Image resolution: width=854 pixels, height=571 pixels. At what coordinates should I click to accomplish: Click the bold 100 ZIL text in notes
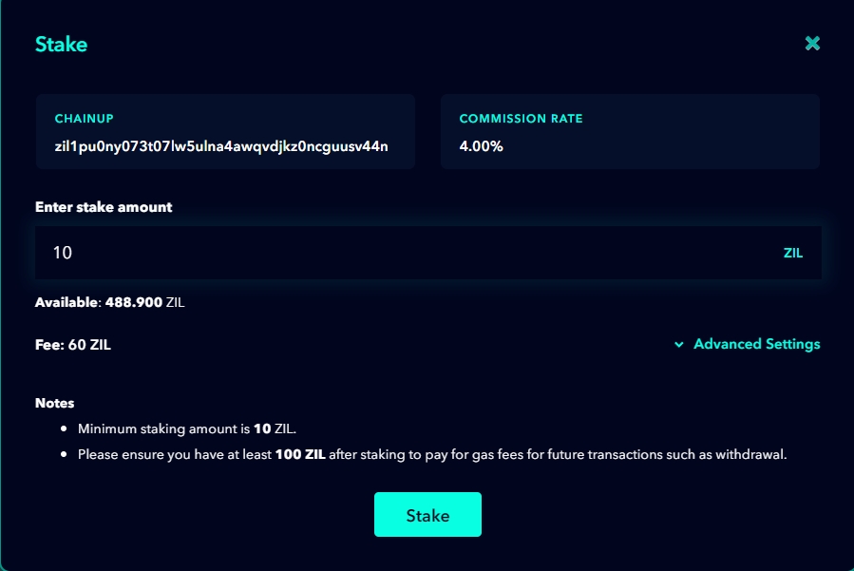click(x=300, y=454)
